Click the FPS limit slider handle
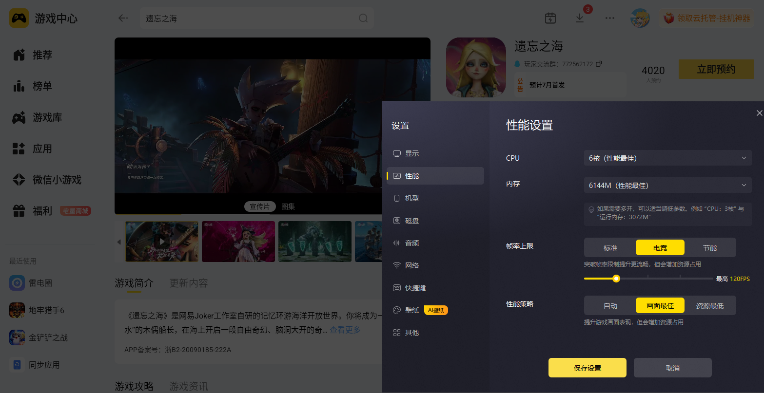This screenshot has width=764, height=393. pos(616,279)
